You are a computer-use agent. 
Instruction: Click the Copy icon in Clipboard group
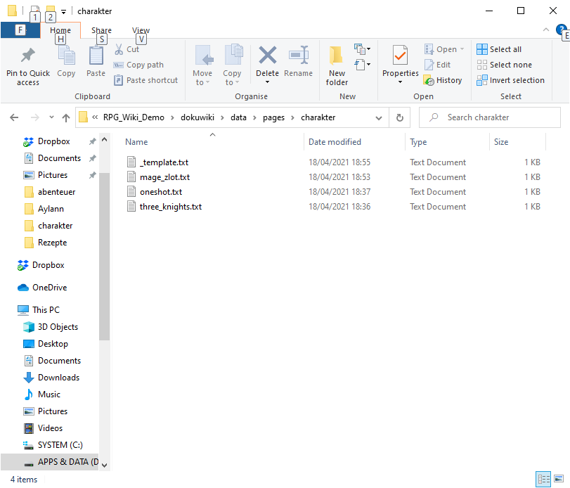(x=66, y=56)
